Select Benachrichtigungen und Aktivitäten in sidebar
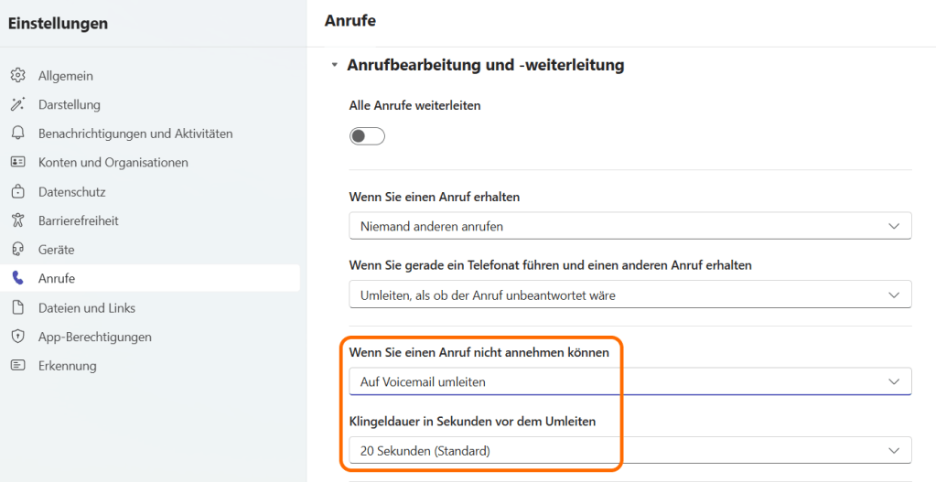This screenshot has width=936, height=482. coord(135,134)
